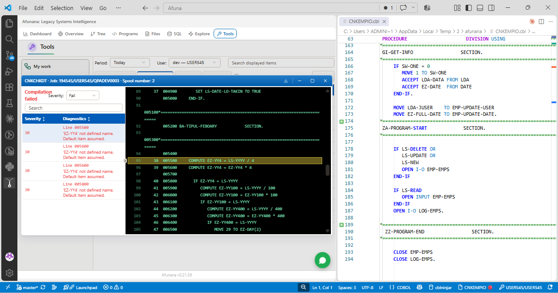This screenshot has width=558, height=293.
Task: Select the Tools tab
Action: [x=225, y=34]
